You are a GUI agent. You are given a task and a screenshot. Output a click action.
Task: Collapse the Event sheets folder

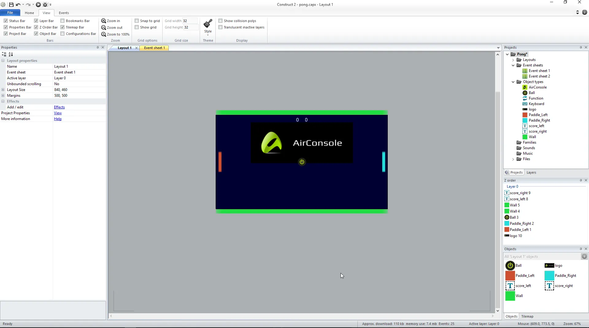pos(513,65)
